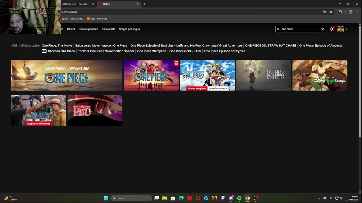Open the Mail app on taskbar

coord(206,198)
